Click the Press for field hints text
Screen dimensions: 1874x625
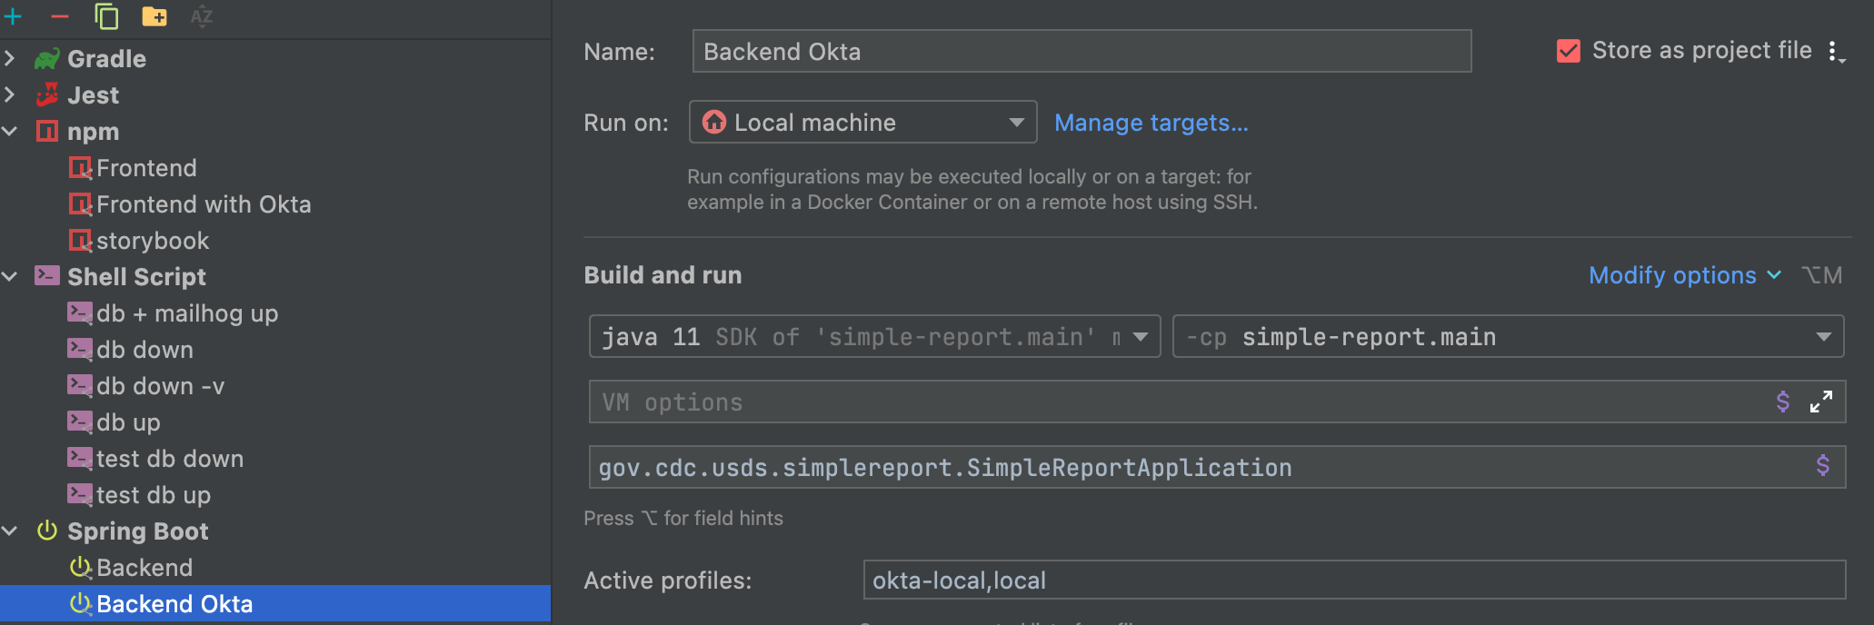coord(683,518)
